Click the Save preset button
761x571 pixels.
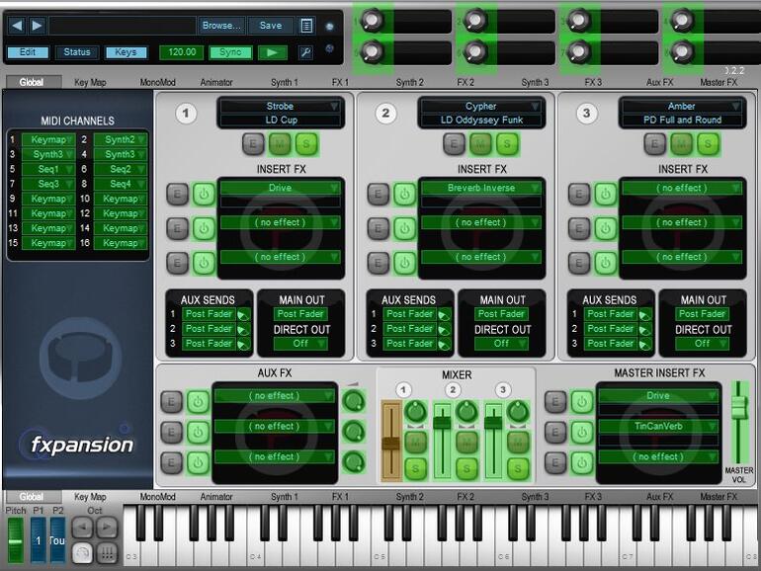(x=271, y=26)
